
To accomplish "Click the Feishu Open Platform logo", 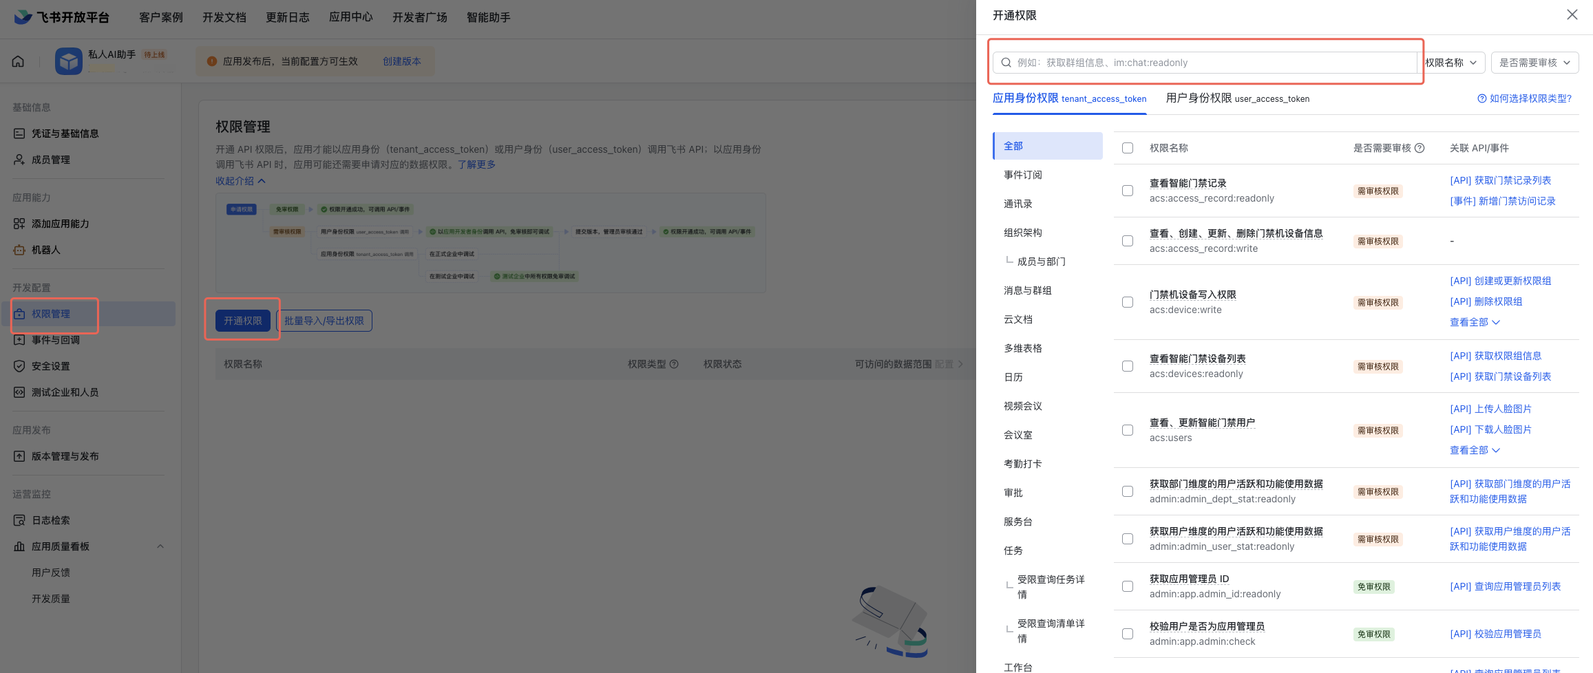I will click(x=62, y=17).
